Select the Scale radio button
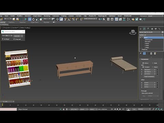The image size is (164, 123). pyautogui.click(x=153, y=63)
